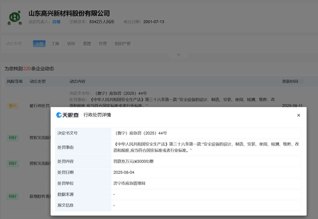Click the 数据来源 label cell

click(x=83, y=194)
